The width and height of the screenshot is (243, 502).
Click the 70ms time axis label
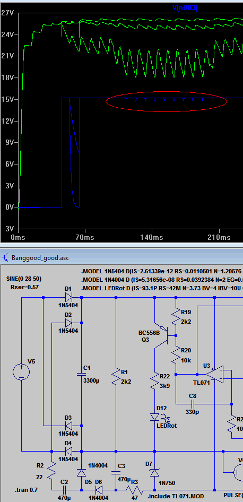point(85,237)
